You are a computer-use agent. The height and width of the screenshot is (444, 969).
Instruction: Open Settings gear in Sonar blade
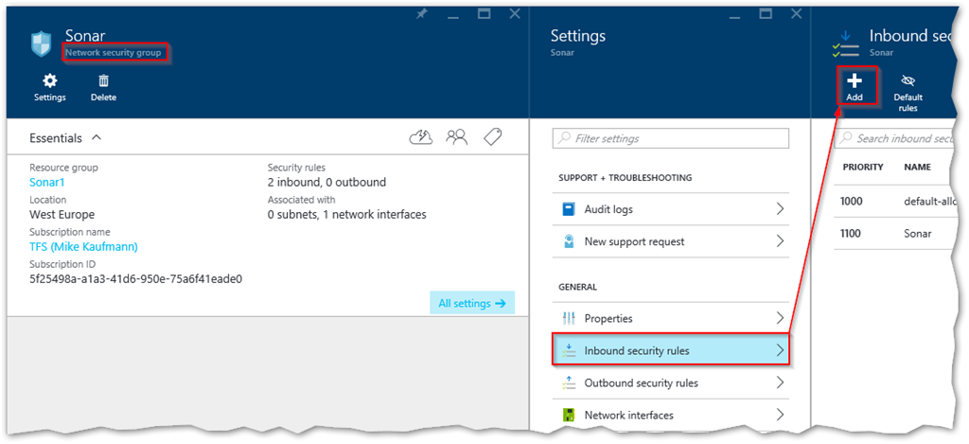49,87
